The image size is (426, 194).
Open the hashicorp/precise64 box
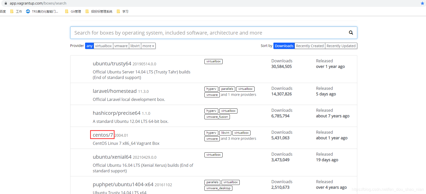116,113
